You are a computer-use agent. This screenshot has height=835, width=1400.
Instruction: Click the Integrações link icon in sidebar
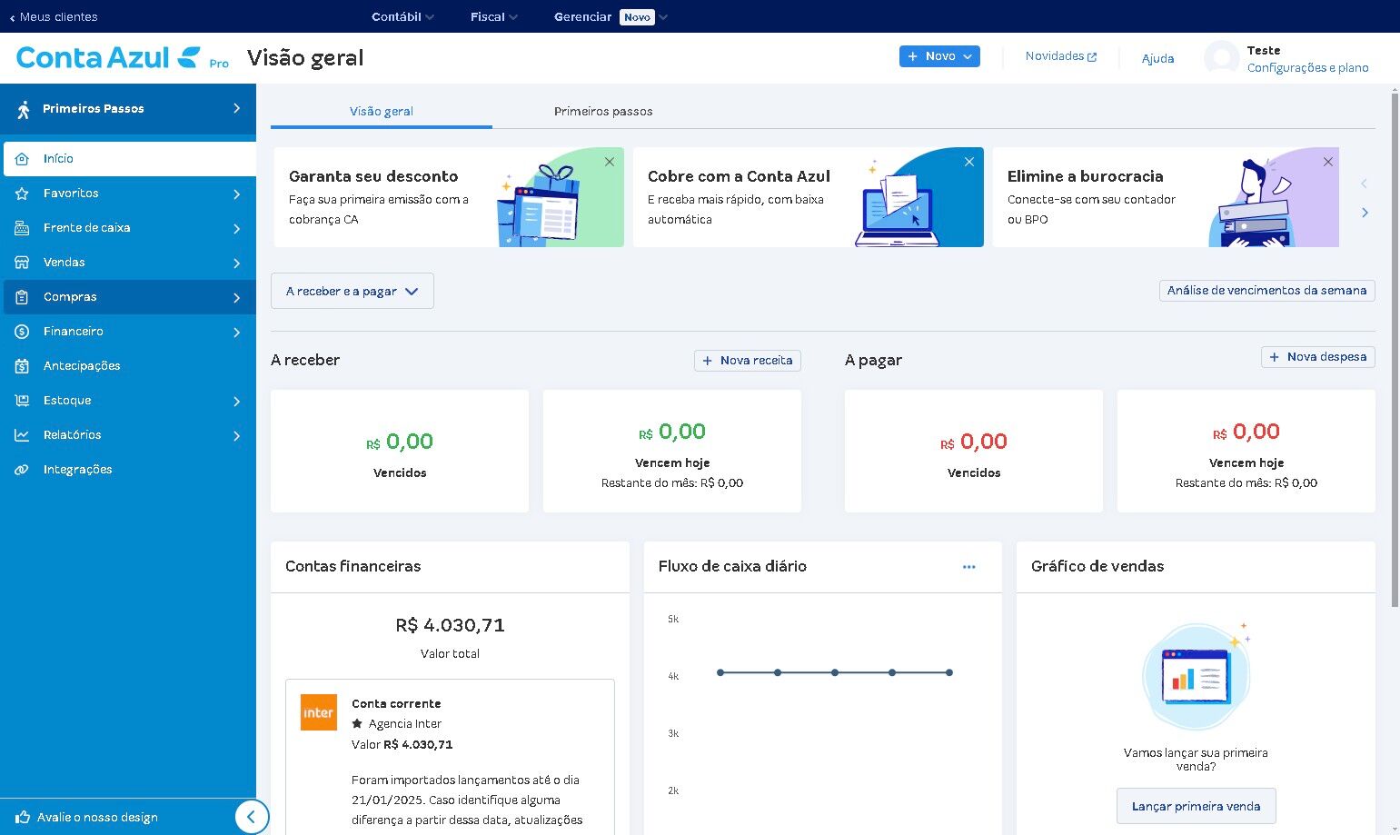coord(22,470)
